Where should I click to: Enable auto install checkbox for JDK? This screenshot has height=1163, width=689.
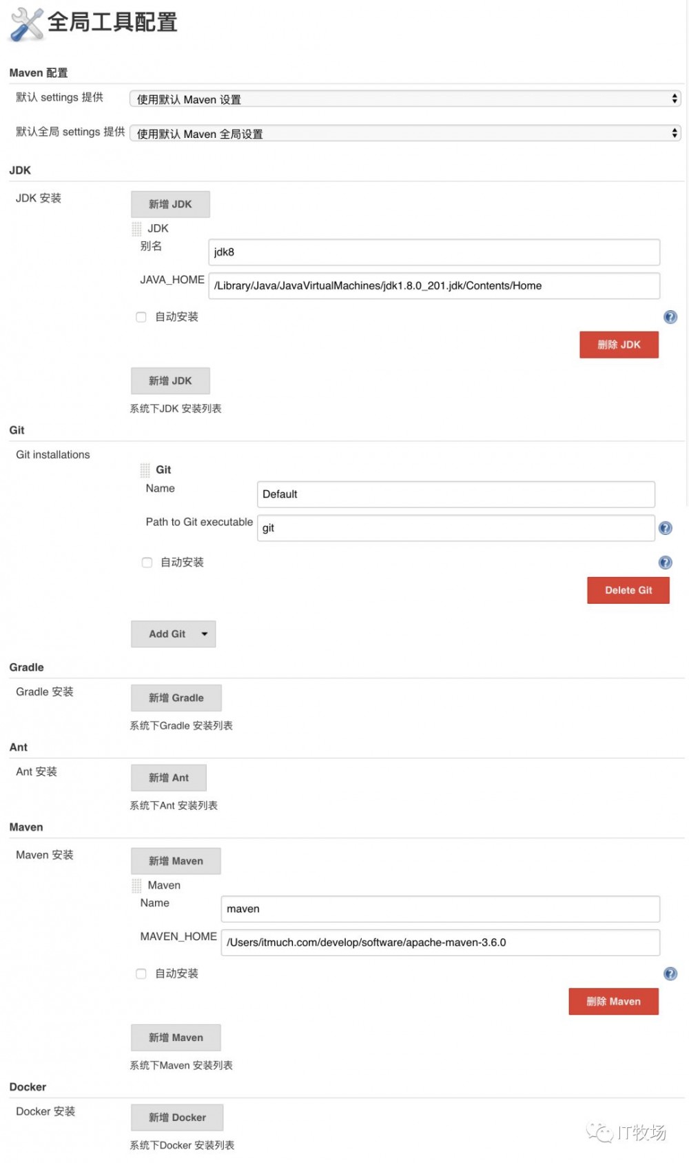[x=141, y=317]
